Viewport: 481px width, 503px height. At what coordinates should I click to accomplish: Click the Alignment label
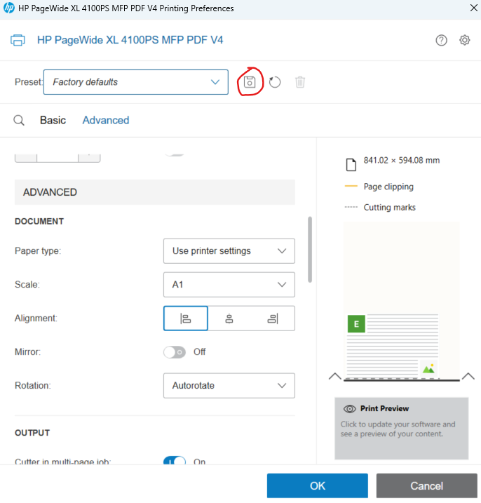pos(36,318)
